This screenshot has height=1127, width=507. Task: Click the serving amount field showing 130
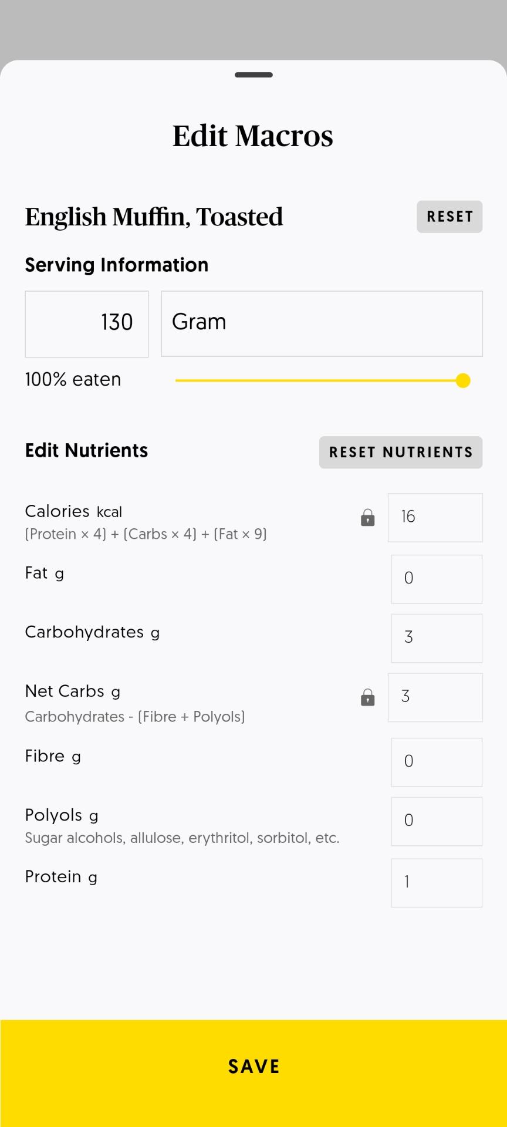[87, 323]
